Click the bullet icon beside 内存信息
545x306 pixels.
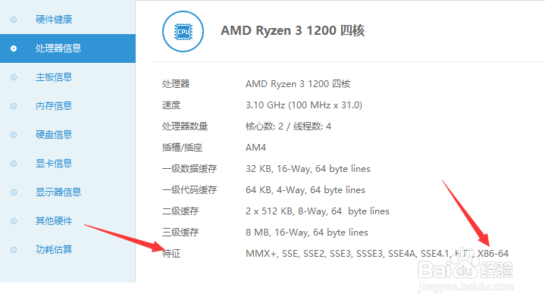tap(14, 105)
